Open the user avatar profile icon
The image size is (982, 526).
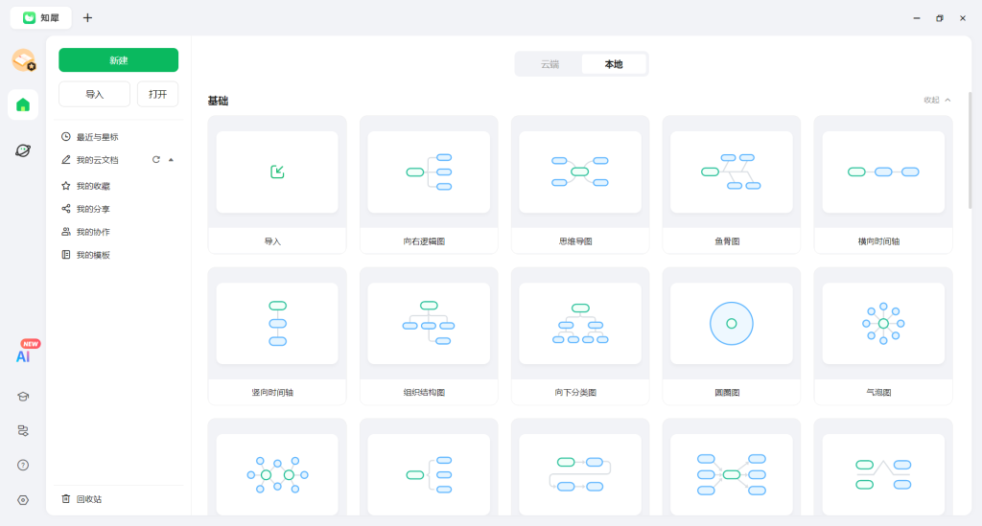24,60
